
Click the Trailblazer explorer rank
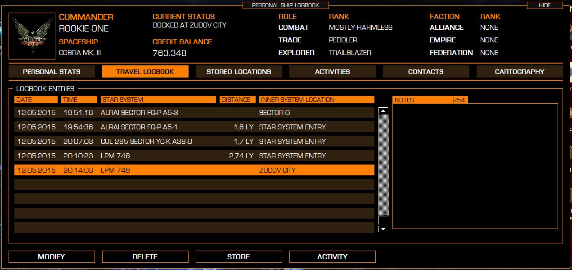(x=350, y=53)
